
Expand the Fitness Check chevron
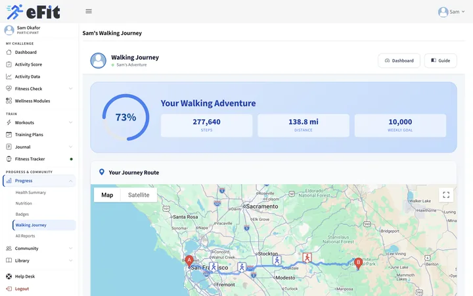70,89
